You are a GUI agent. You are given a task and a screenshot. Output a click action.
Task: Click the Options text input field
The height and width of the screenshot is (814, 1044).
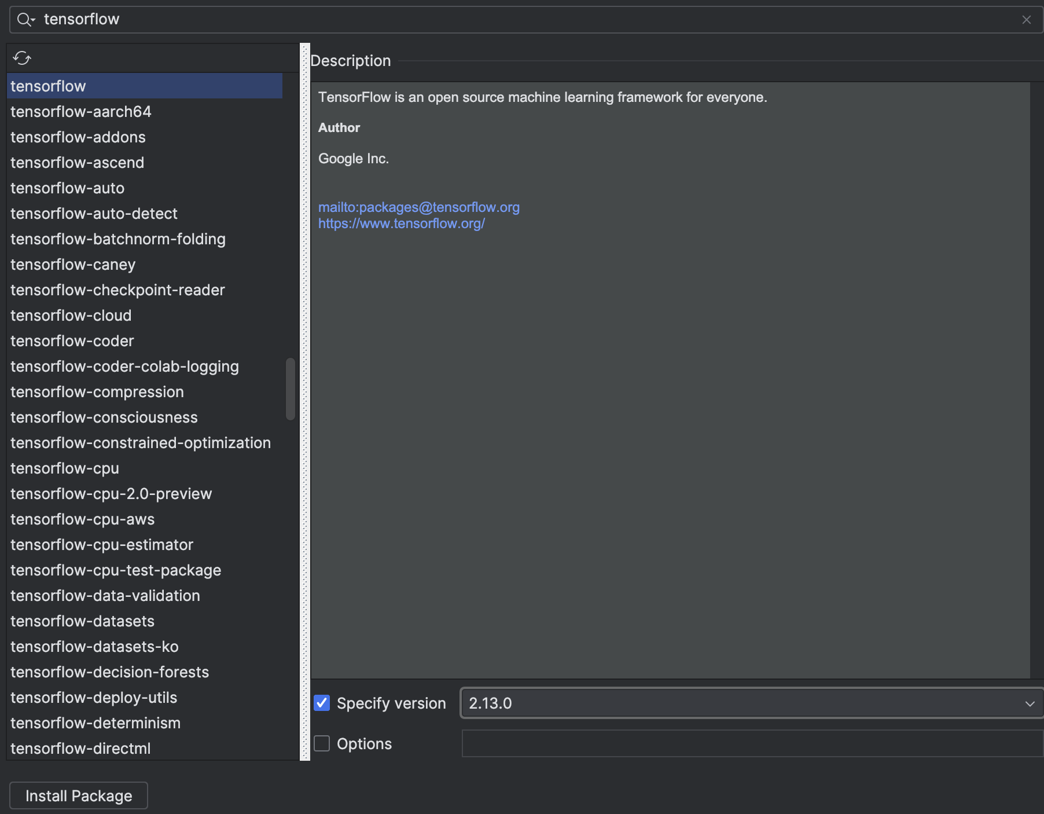[x=752, y=743]
